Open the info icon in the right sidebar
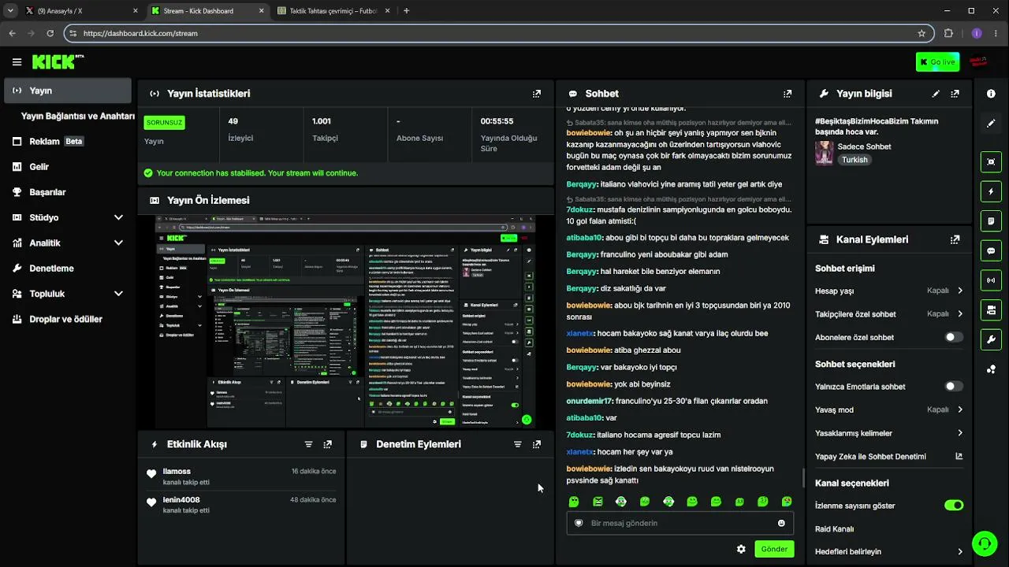 pyautogui.click(x=991, y=94)
